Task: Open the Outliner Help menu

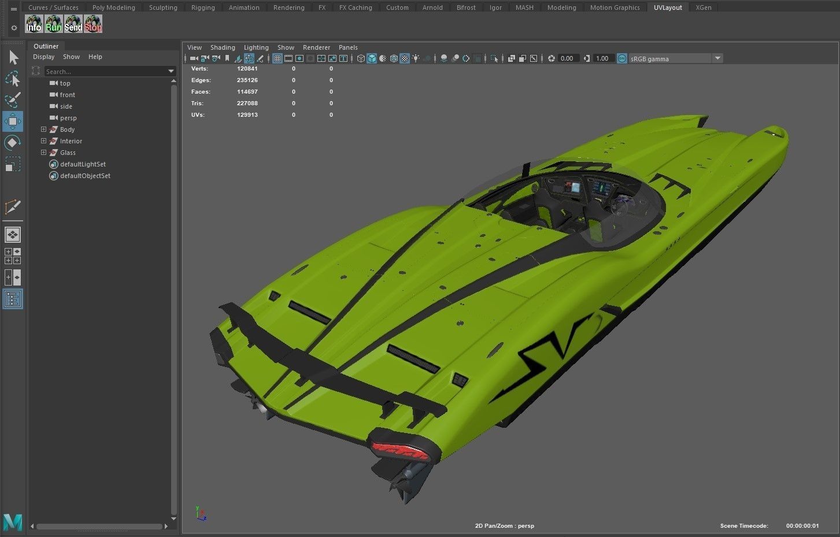Action: point(95,57)
